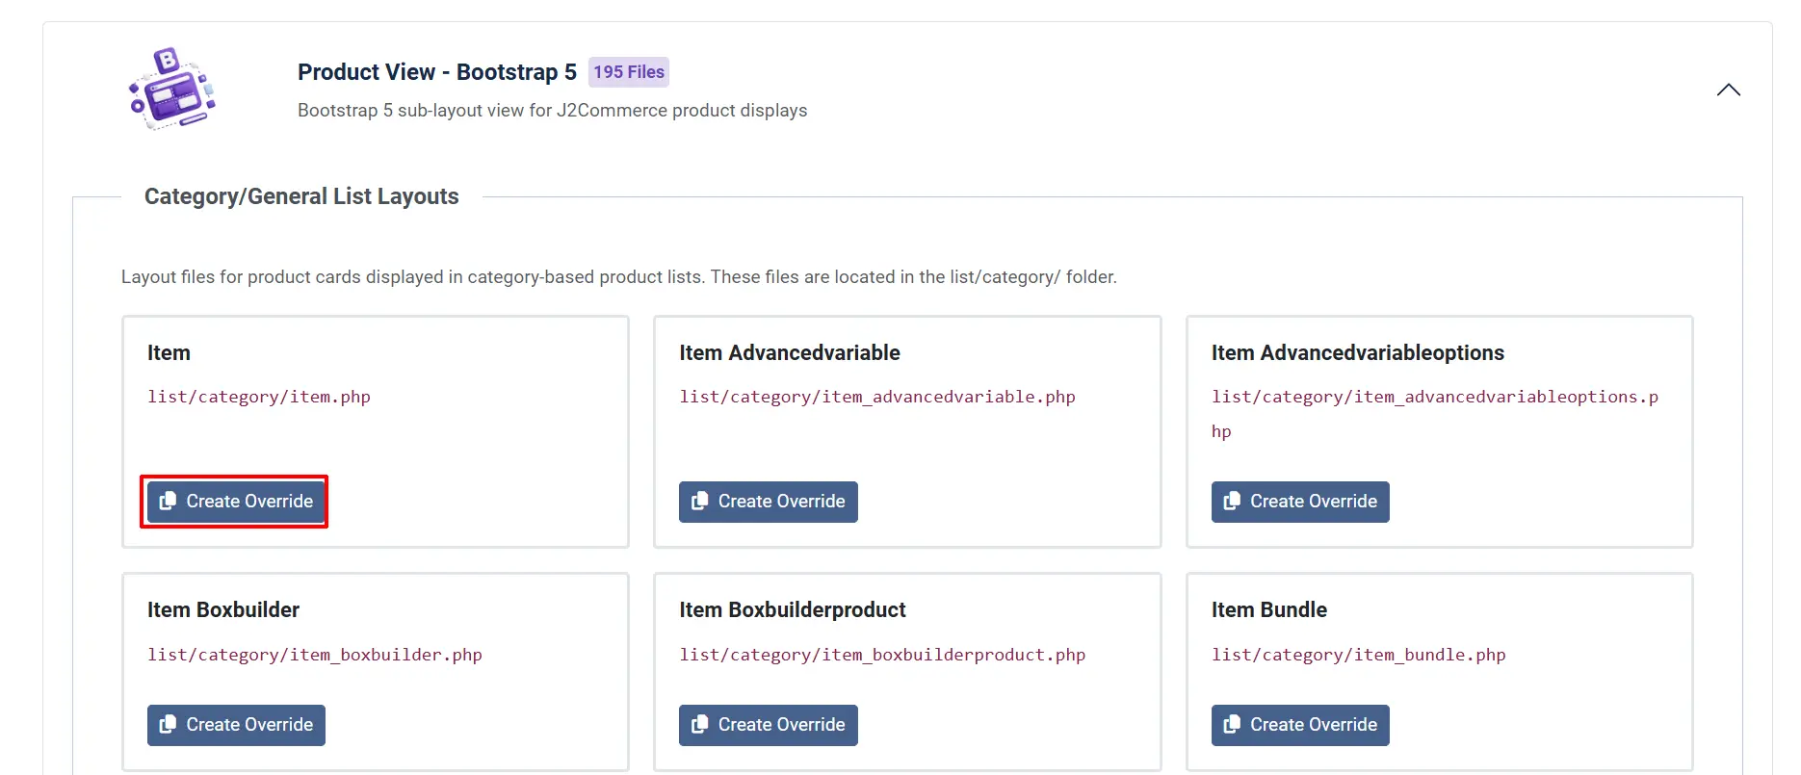The width and height of the screenshot is (1801, 775).
Task: Click the Bootstrap 5 sub-layout description text
Action: point(553,111)
